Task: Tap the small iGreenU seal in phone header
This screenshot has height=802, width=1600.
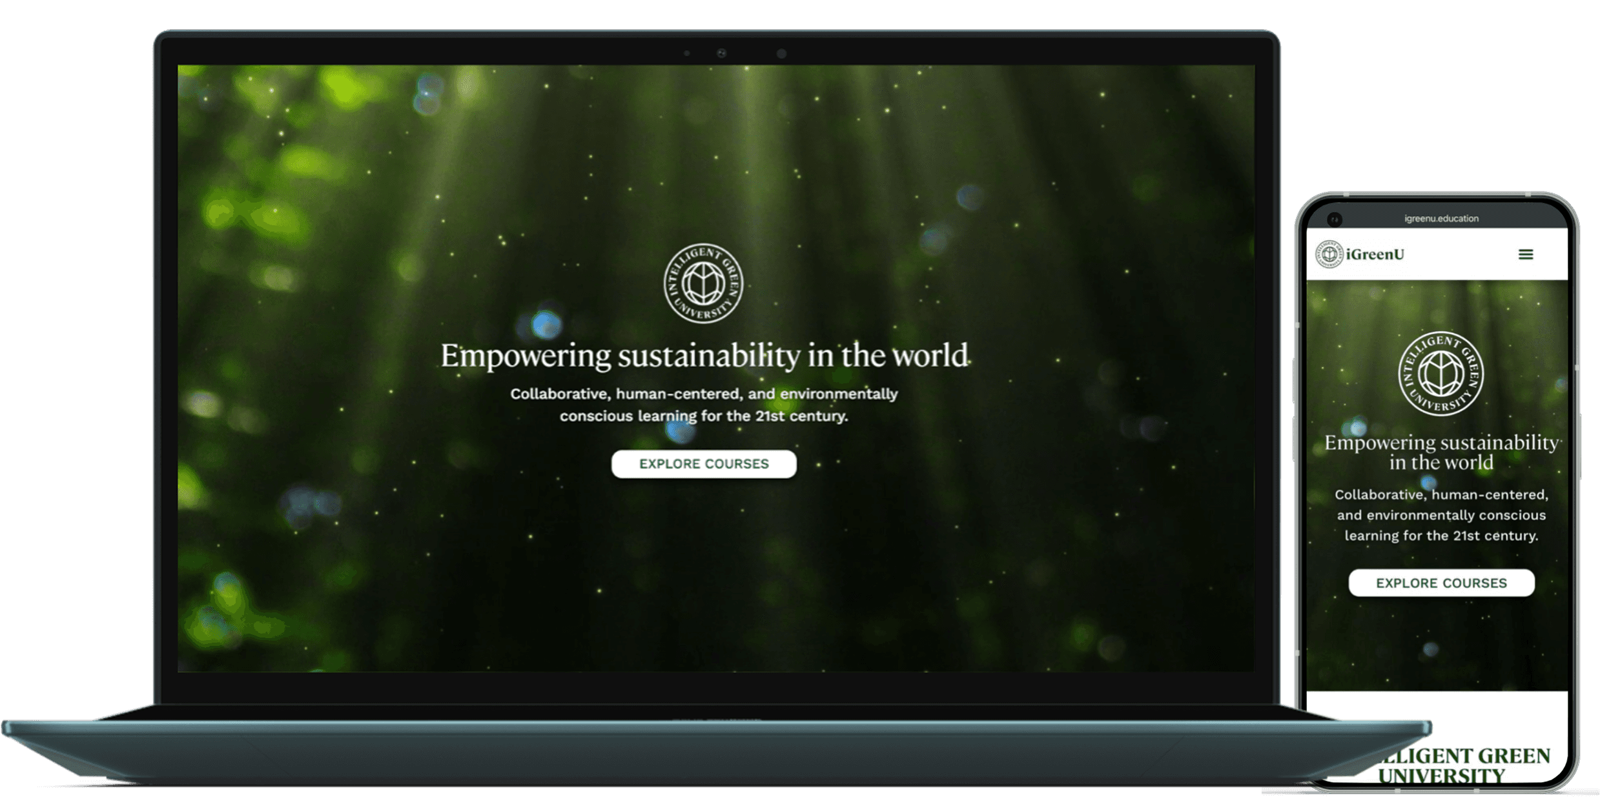Action: [x=1329, y=254]
